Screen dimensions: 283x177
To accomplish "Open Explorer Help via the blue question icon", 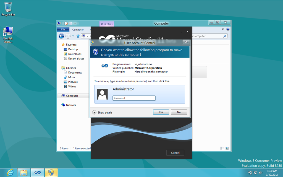I will click(228, 29).
